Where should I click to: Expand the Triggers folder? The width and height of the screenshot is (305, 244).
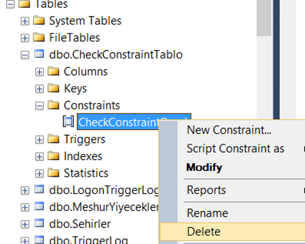point(39,140)
